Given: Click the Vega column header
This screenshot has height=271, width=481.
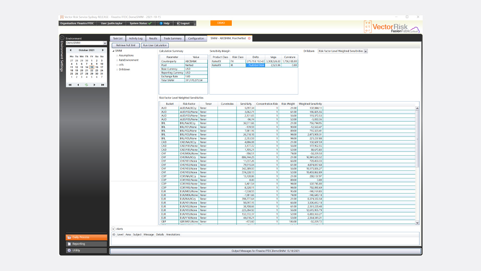Looking at the screenshot, I should point(273,57).
